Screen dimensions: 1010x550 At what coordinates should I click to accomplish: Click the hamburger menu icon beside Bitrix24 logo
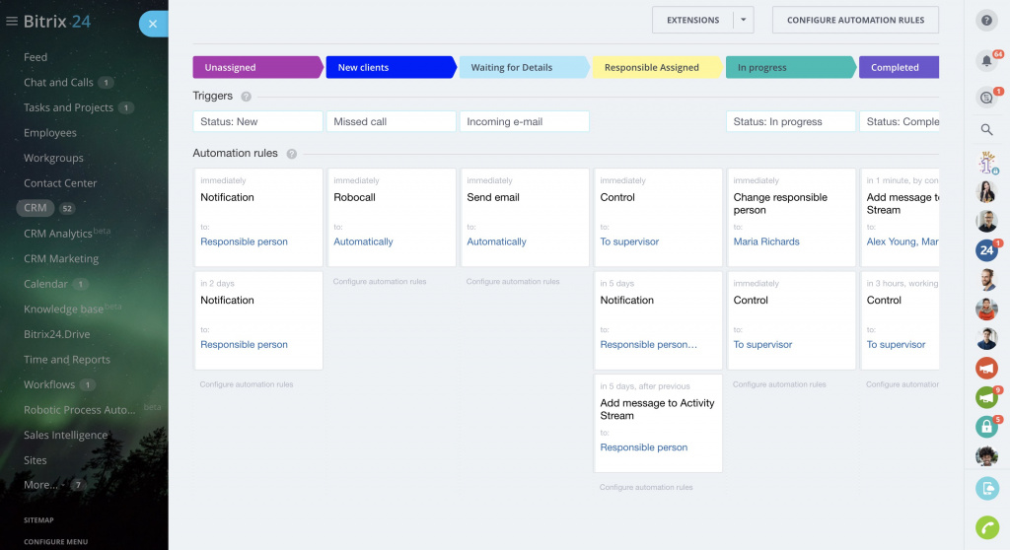(12, 22)
